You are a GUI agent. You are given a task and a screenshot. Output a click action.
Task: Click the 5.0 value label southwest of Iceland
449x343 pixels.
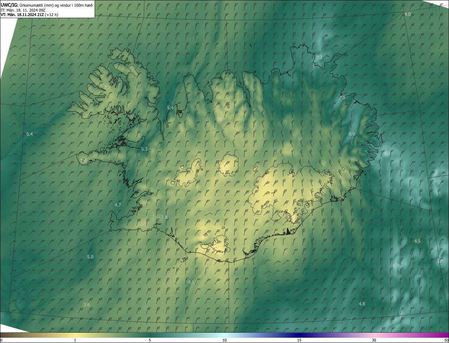coord(90,257)
